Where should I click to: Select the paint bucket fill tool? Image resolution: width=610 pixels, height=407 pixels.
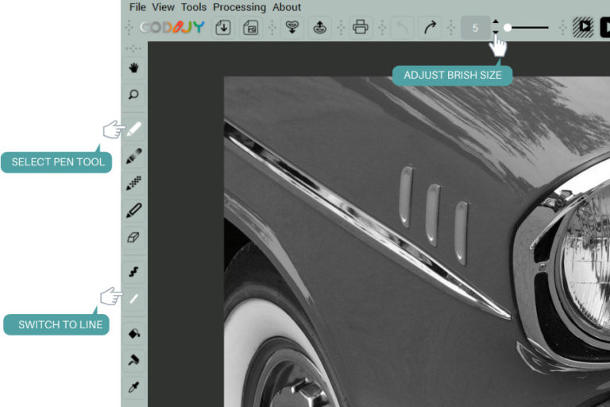pos(133,333)
